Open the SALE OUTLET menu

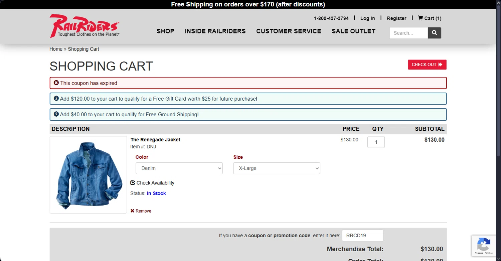(353, 31)
